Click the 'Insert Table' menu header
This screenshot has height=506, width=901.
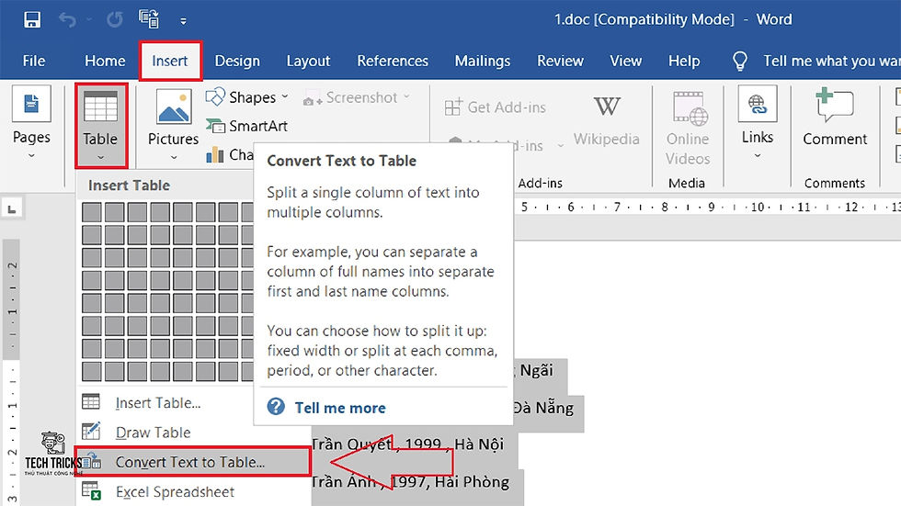[130, 186]
